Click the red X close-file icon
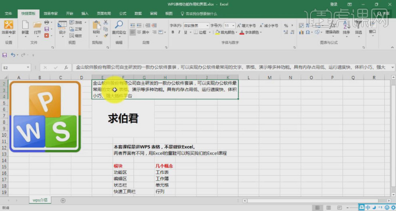The width and height of the screenshot is (396, 211). click(47, 36)
